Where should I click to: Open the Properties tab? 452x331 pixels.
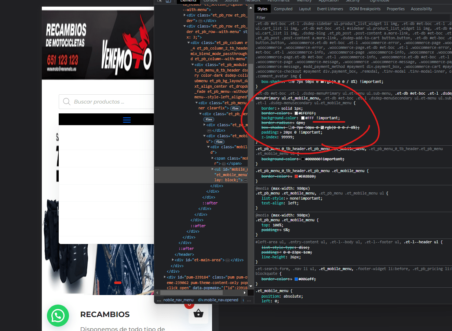pyautogui.click(x=396, y=9)
